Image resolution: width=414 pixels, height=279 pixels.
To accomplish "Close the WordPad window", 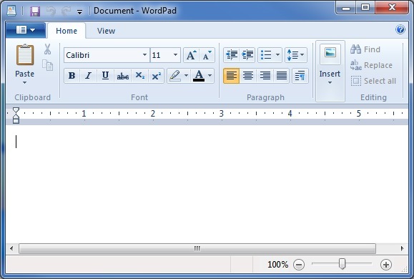I will tap(392, 7).
